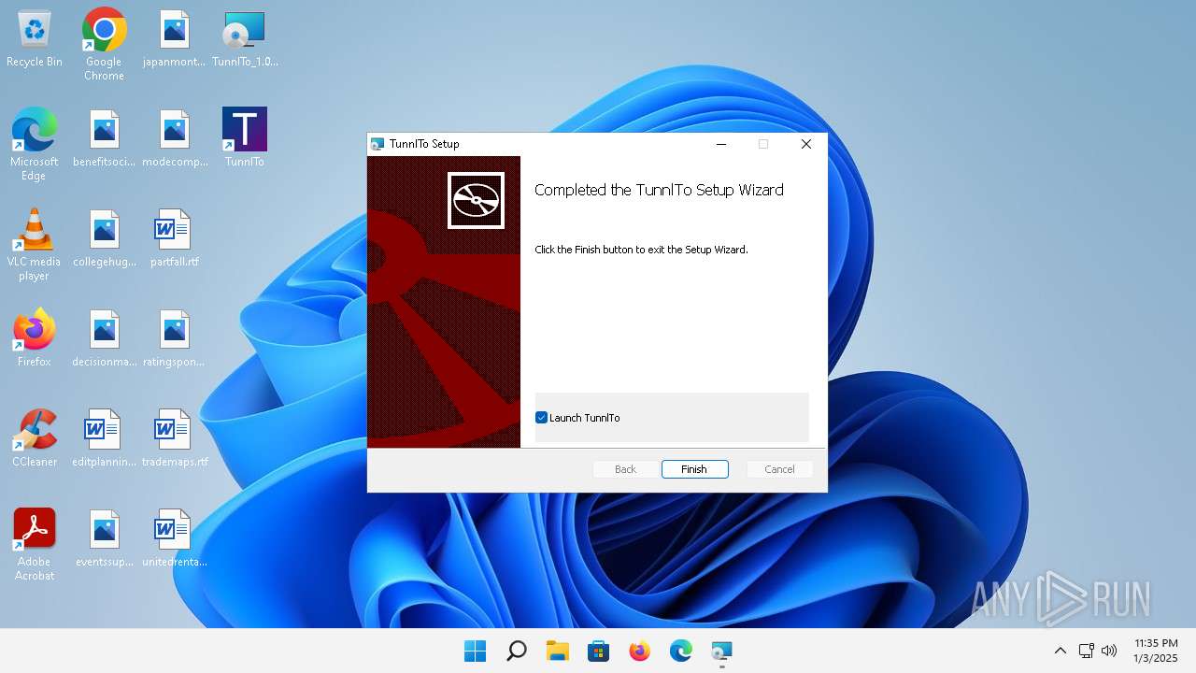
Task: Open Microsoft Edge from the taskbar
Action: pos(680,651)
